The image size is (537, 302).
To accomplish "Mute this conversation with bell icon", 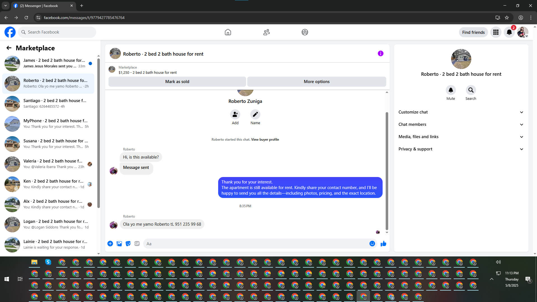I will [x=451, y=90].
